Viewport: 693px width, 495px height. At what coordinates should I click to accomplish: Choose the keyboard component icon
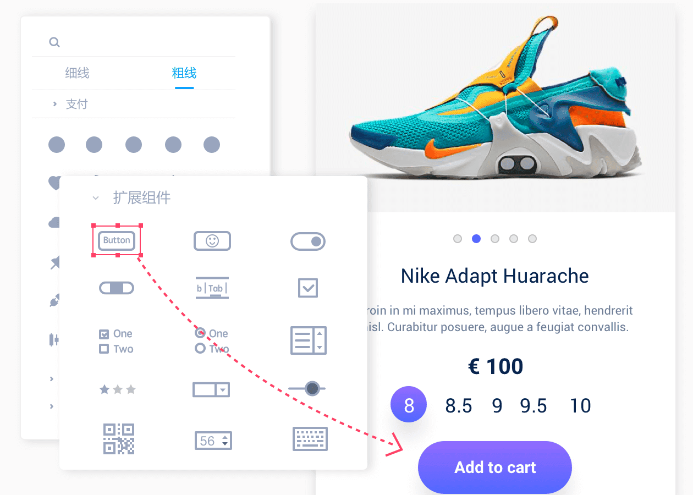[310, 438]
